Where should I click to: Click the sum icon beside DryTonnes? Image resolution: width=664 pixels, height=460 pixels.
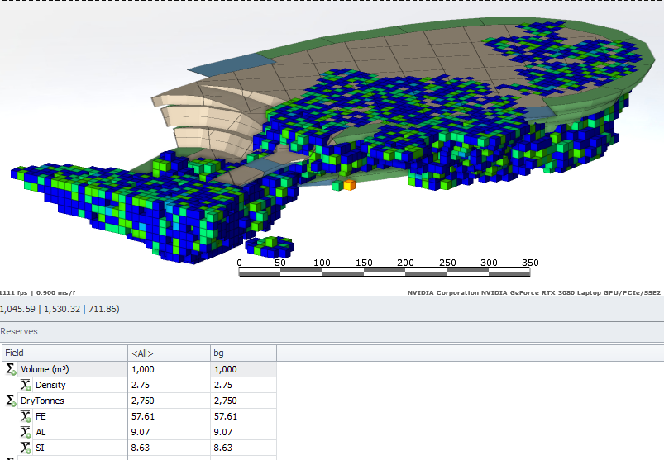[11, 401]
